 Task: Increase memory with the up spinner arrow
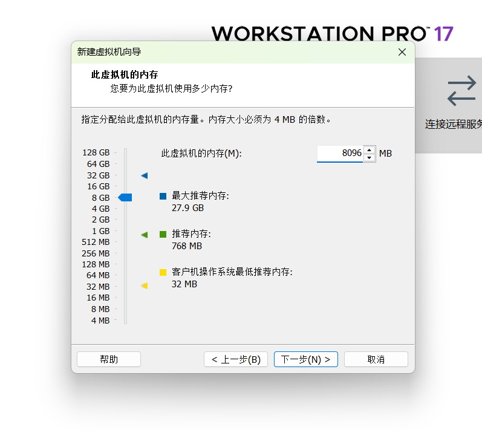[x=369, y=150]
